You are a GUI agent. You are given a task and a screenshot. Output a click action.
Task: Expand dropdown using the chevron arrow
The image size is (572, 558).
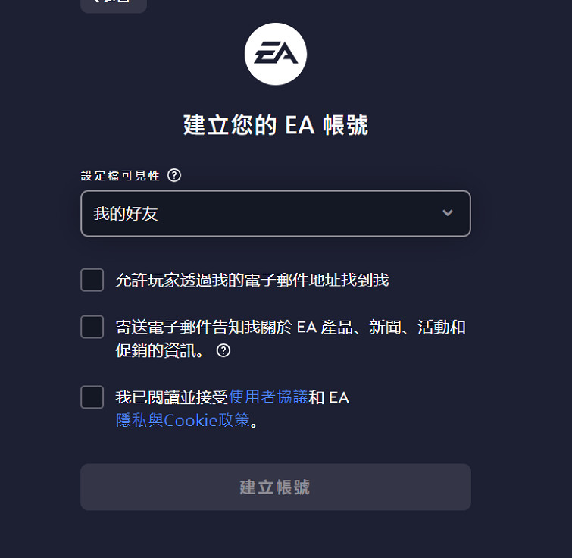pyautogui.click(x=448, y=213)
